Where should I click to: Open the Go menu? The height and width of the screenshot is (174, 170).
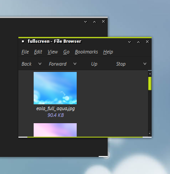pyautogui.click(x=66, y=52)
